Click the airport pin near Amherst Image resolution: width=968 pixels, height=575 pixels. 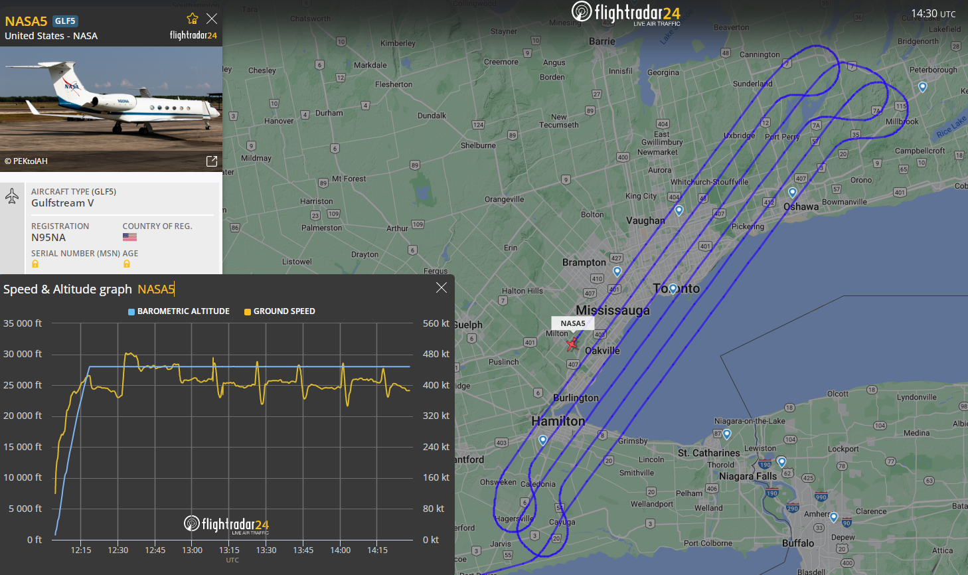pos(833,517)
